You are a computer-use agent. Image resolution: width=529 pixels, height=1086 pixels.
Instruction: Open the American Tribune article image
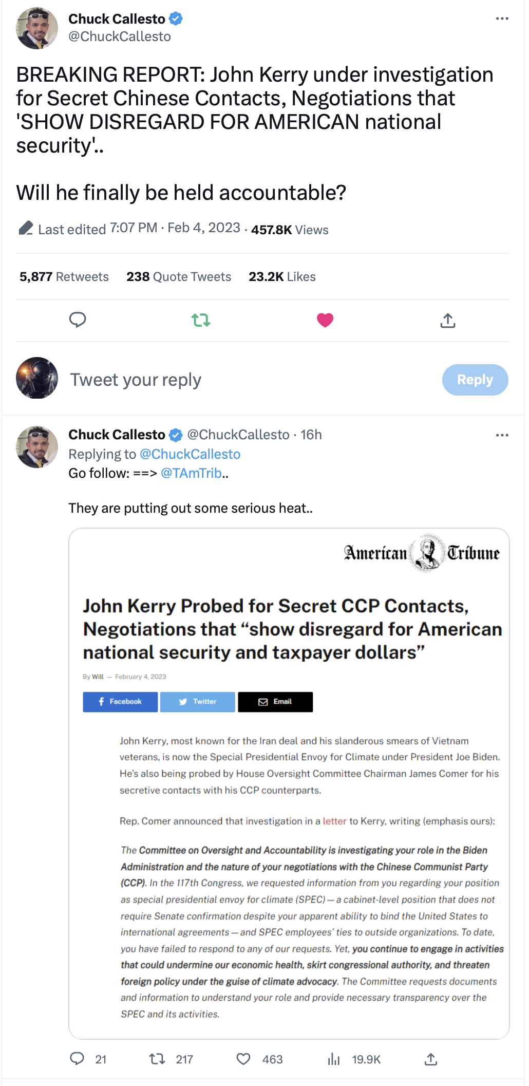(x=289, y=783)
